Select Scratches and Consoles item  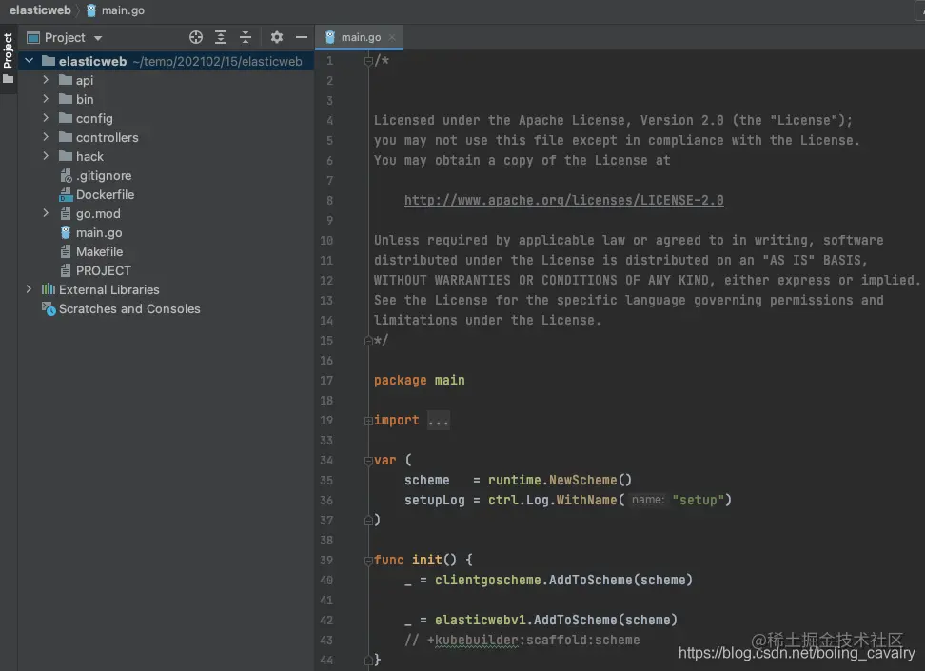[x=129, y=308]
